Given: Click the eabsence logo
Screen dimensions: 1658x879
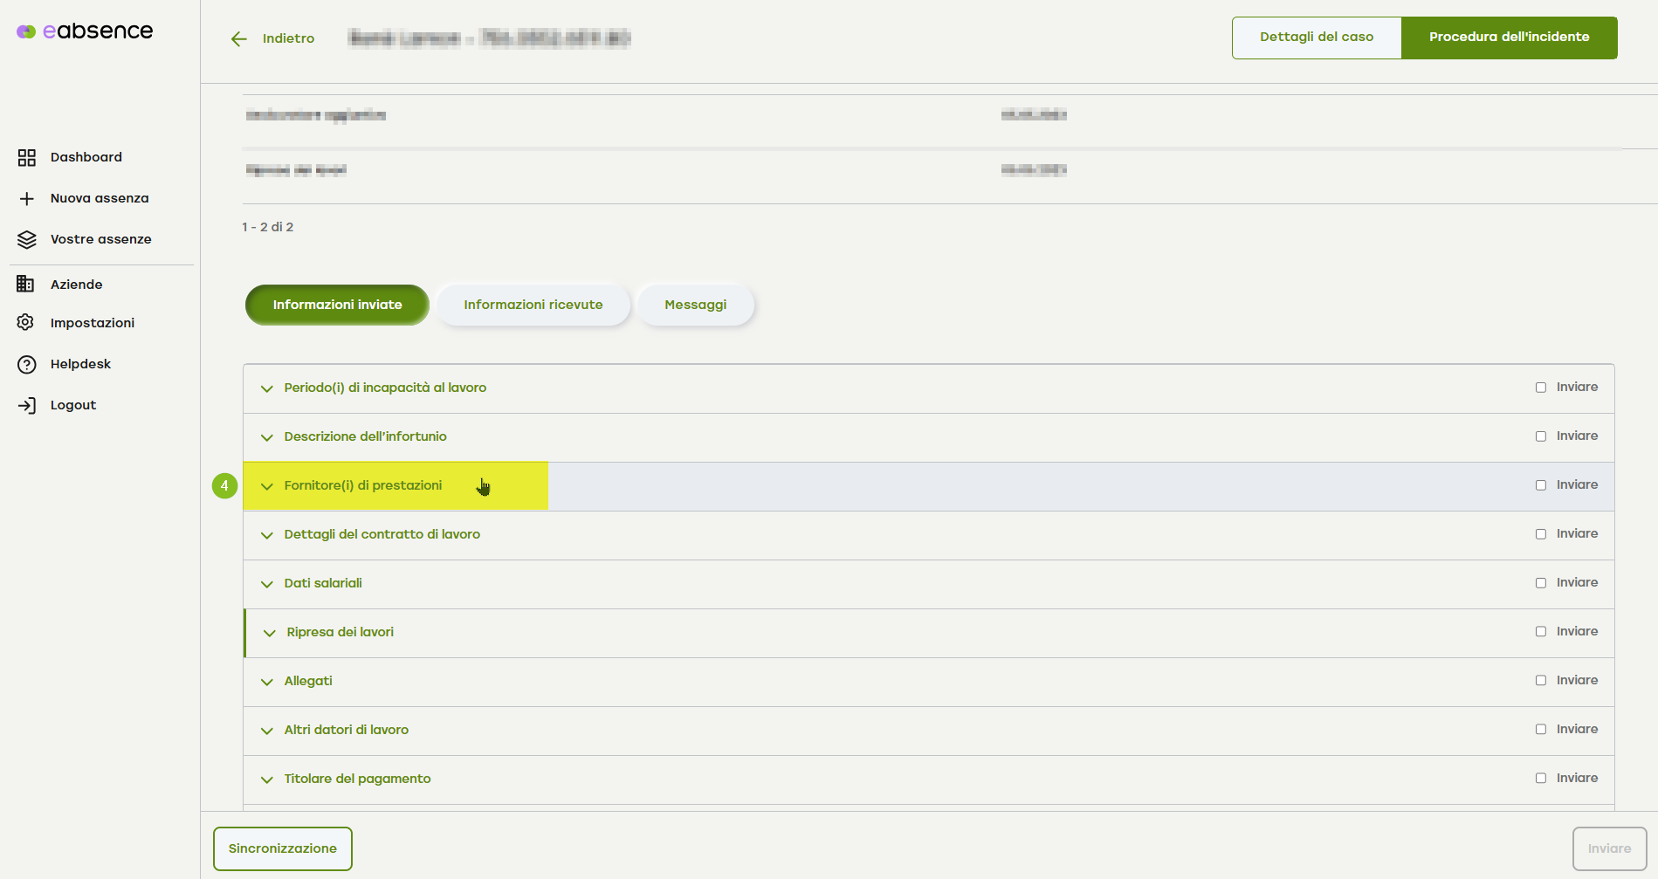Looking at the screenshot, I should click(86, 31).
